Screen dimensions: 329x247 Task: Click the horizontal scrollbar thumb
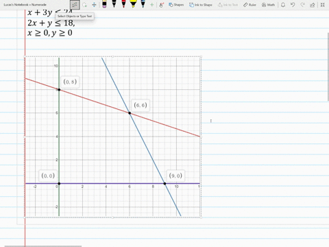pyautogui.click(x=43, y=246)
